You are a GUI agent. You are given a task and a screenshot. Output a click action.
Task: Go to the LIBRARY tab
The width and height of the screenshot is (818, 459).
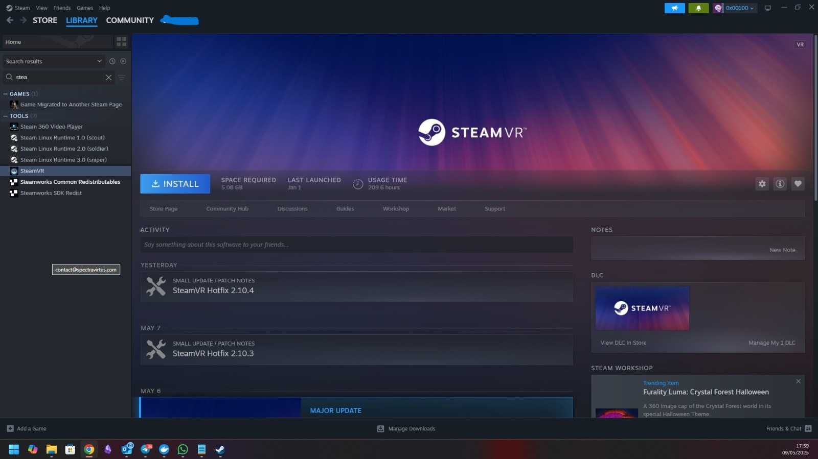pyautogui.click(x=81, y=20)
